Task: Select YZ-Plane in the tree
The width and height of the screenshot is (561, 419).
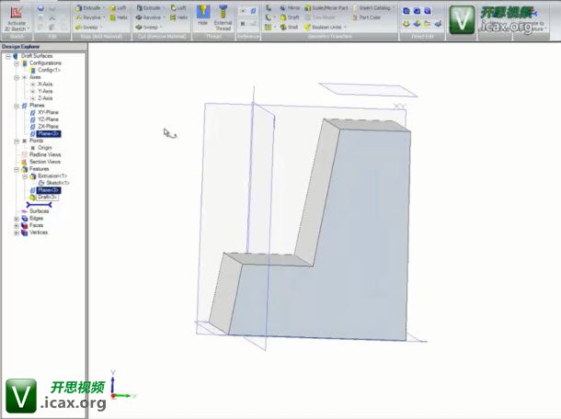Action: coord(48,119)
